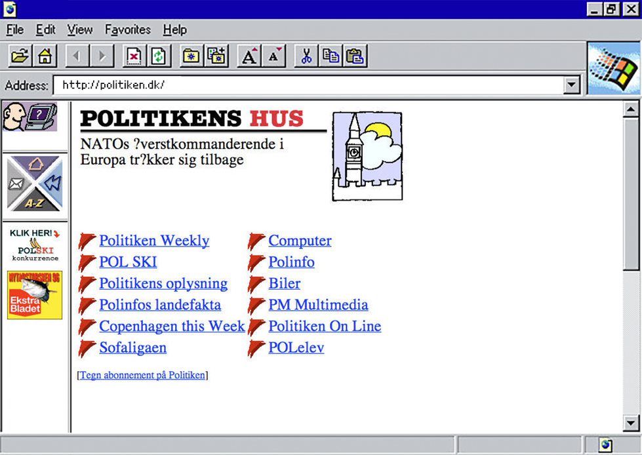Open the Politiken Weekly link
Screen dimensions: 642x455
click(154, 241)
